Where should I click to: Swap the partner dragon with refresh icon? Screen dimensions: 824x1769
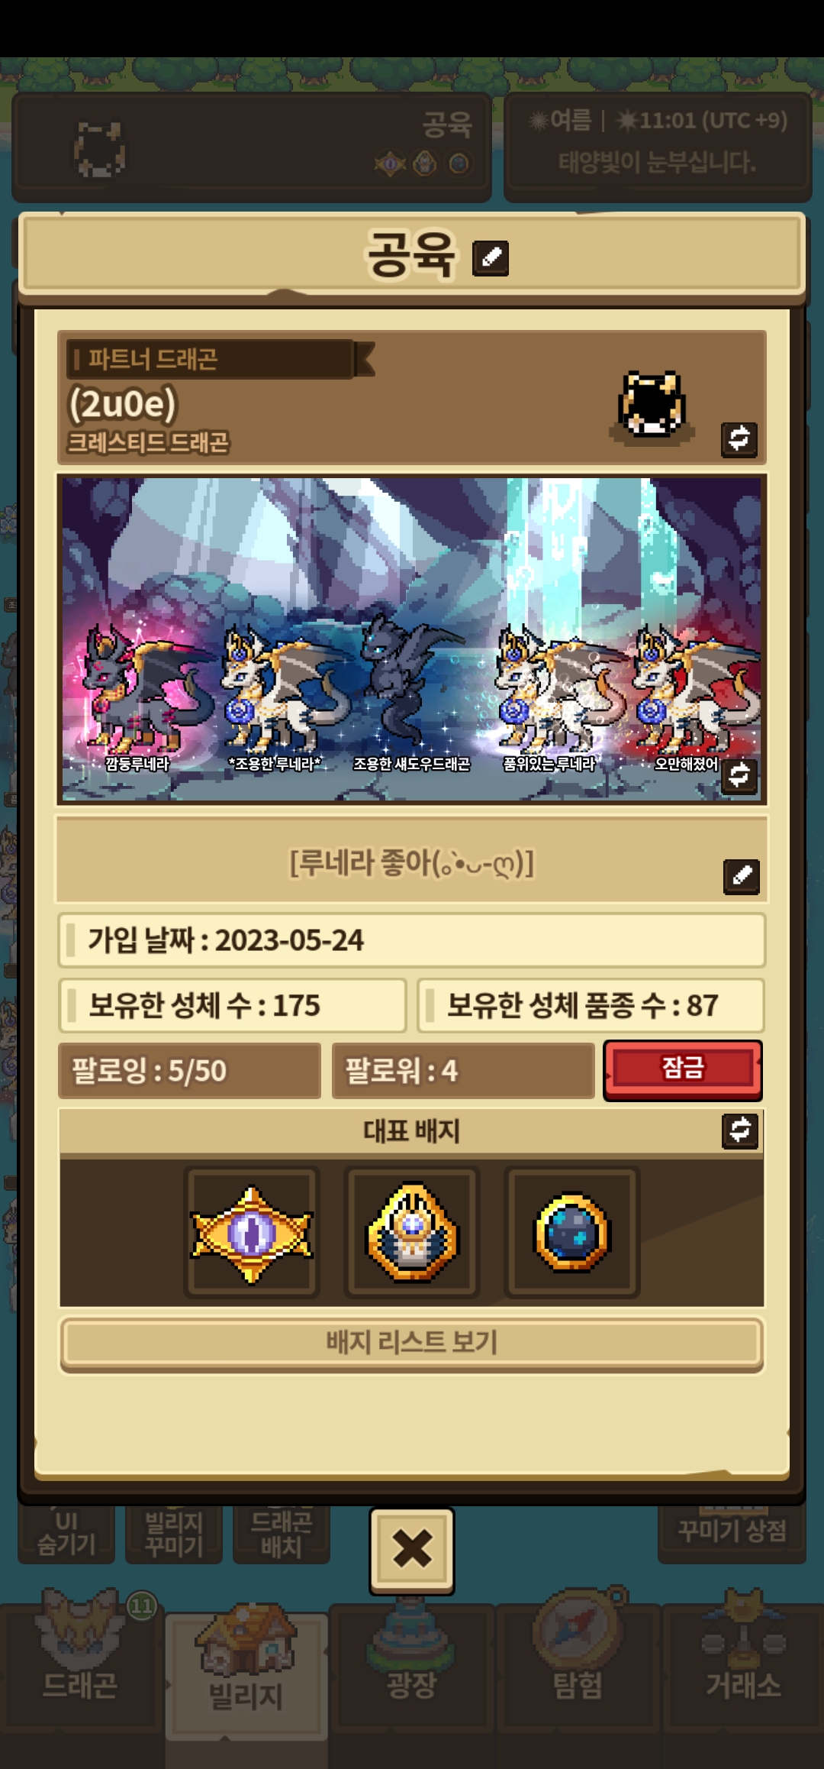[739, 439]
